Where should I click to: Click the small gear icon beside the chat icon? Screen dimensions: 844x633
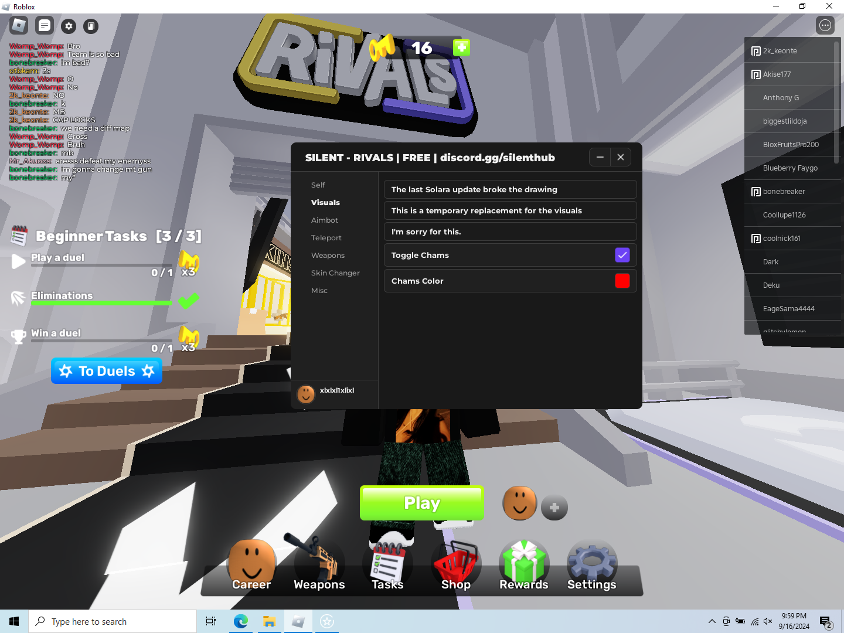tap(69, 26)
